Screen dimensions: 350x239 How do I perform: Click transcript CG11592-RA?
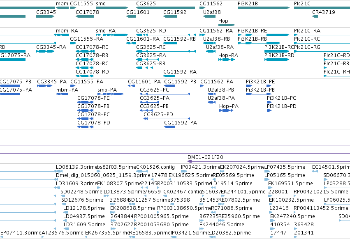coord(169,76)
